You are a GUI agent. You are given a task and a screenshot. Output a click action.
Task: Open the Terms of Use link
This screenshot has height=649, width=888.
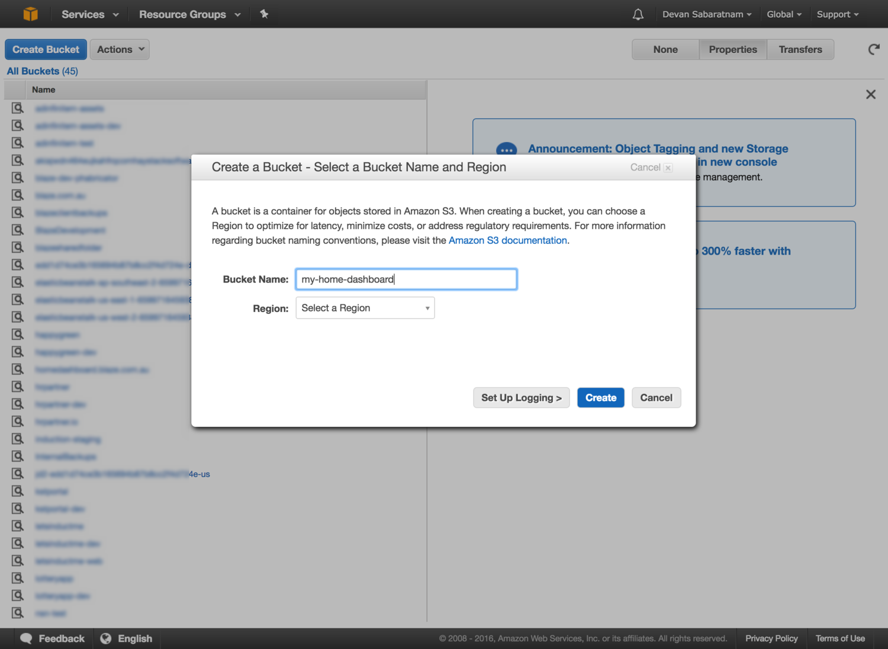[x=840, y=638]
